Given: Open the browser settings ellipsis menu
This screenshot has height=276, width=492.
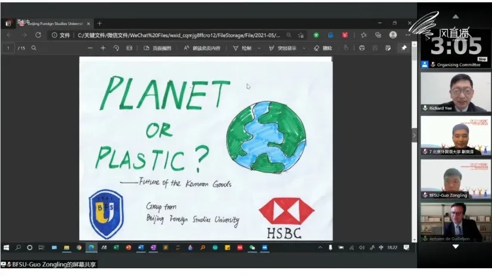Looking at the screenshot, I should pos(407,35).
